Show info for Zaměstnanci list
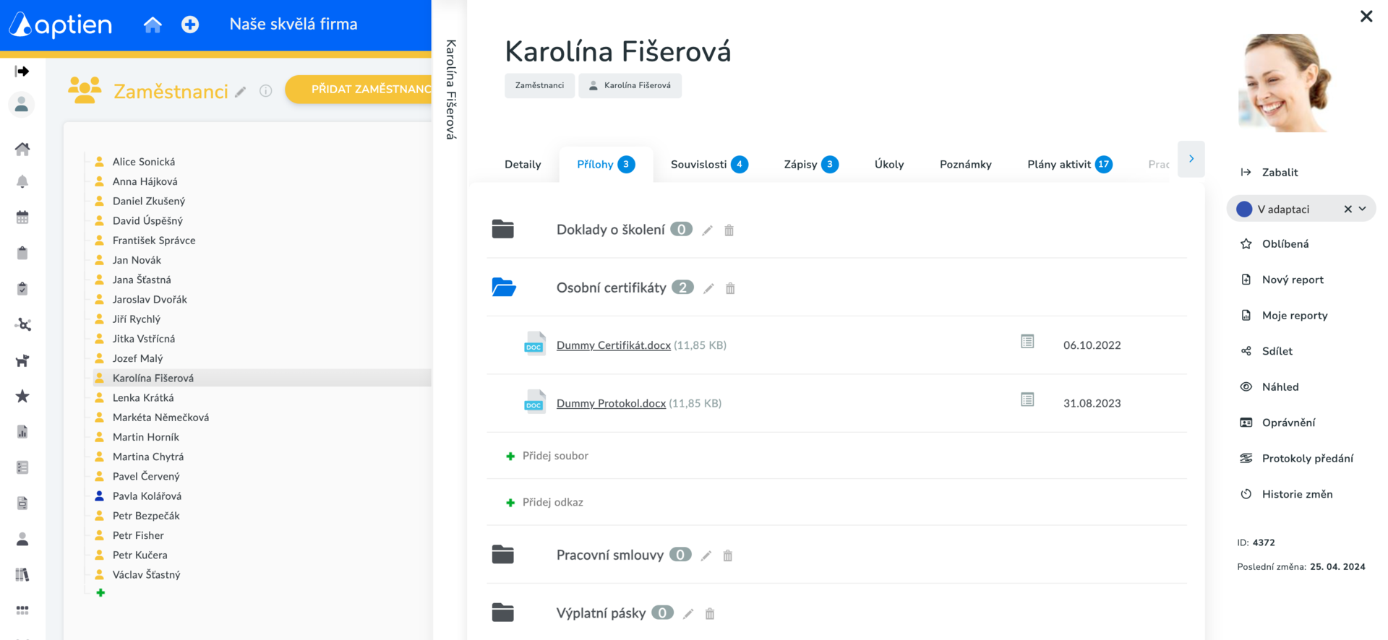 click(265, 91)
